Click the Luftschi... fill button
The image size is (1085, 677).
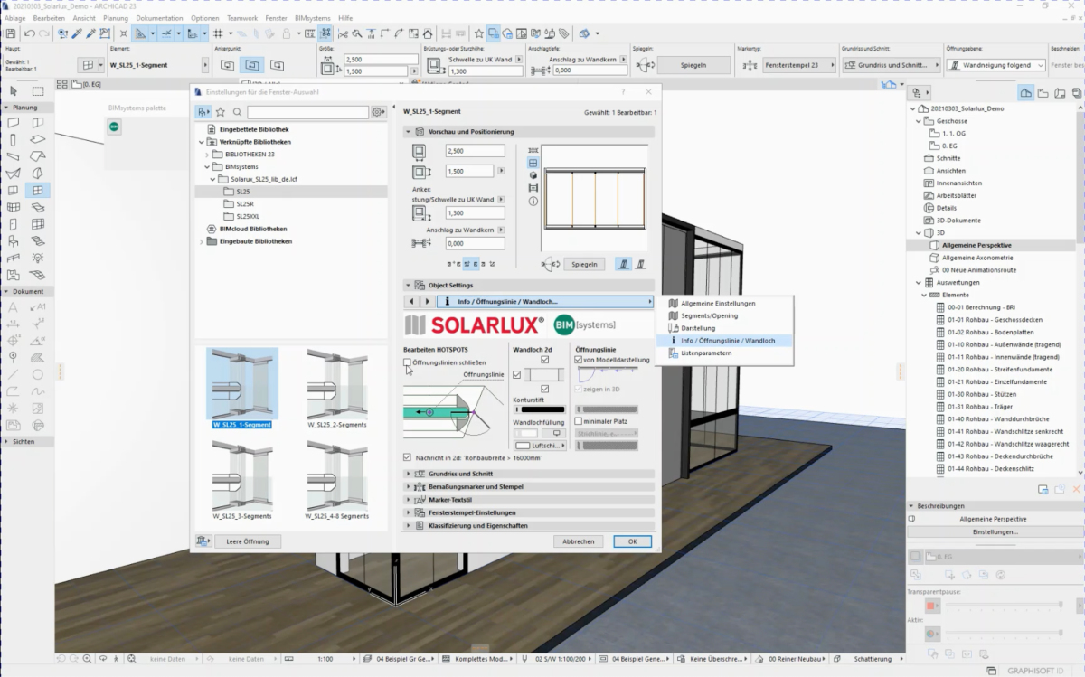coord(540,446)
